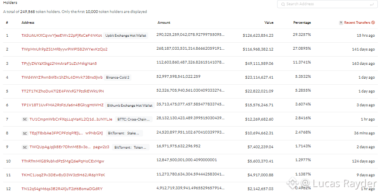The image size is (380, 194).
Task: Open address TT2T17KZhoDu47i2E4FWxfG79zdkEWkU9N
Action: pos(62,91)
